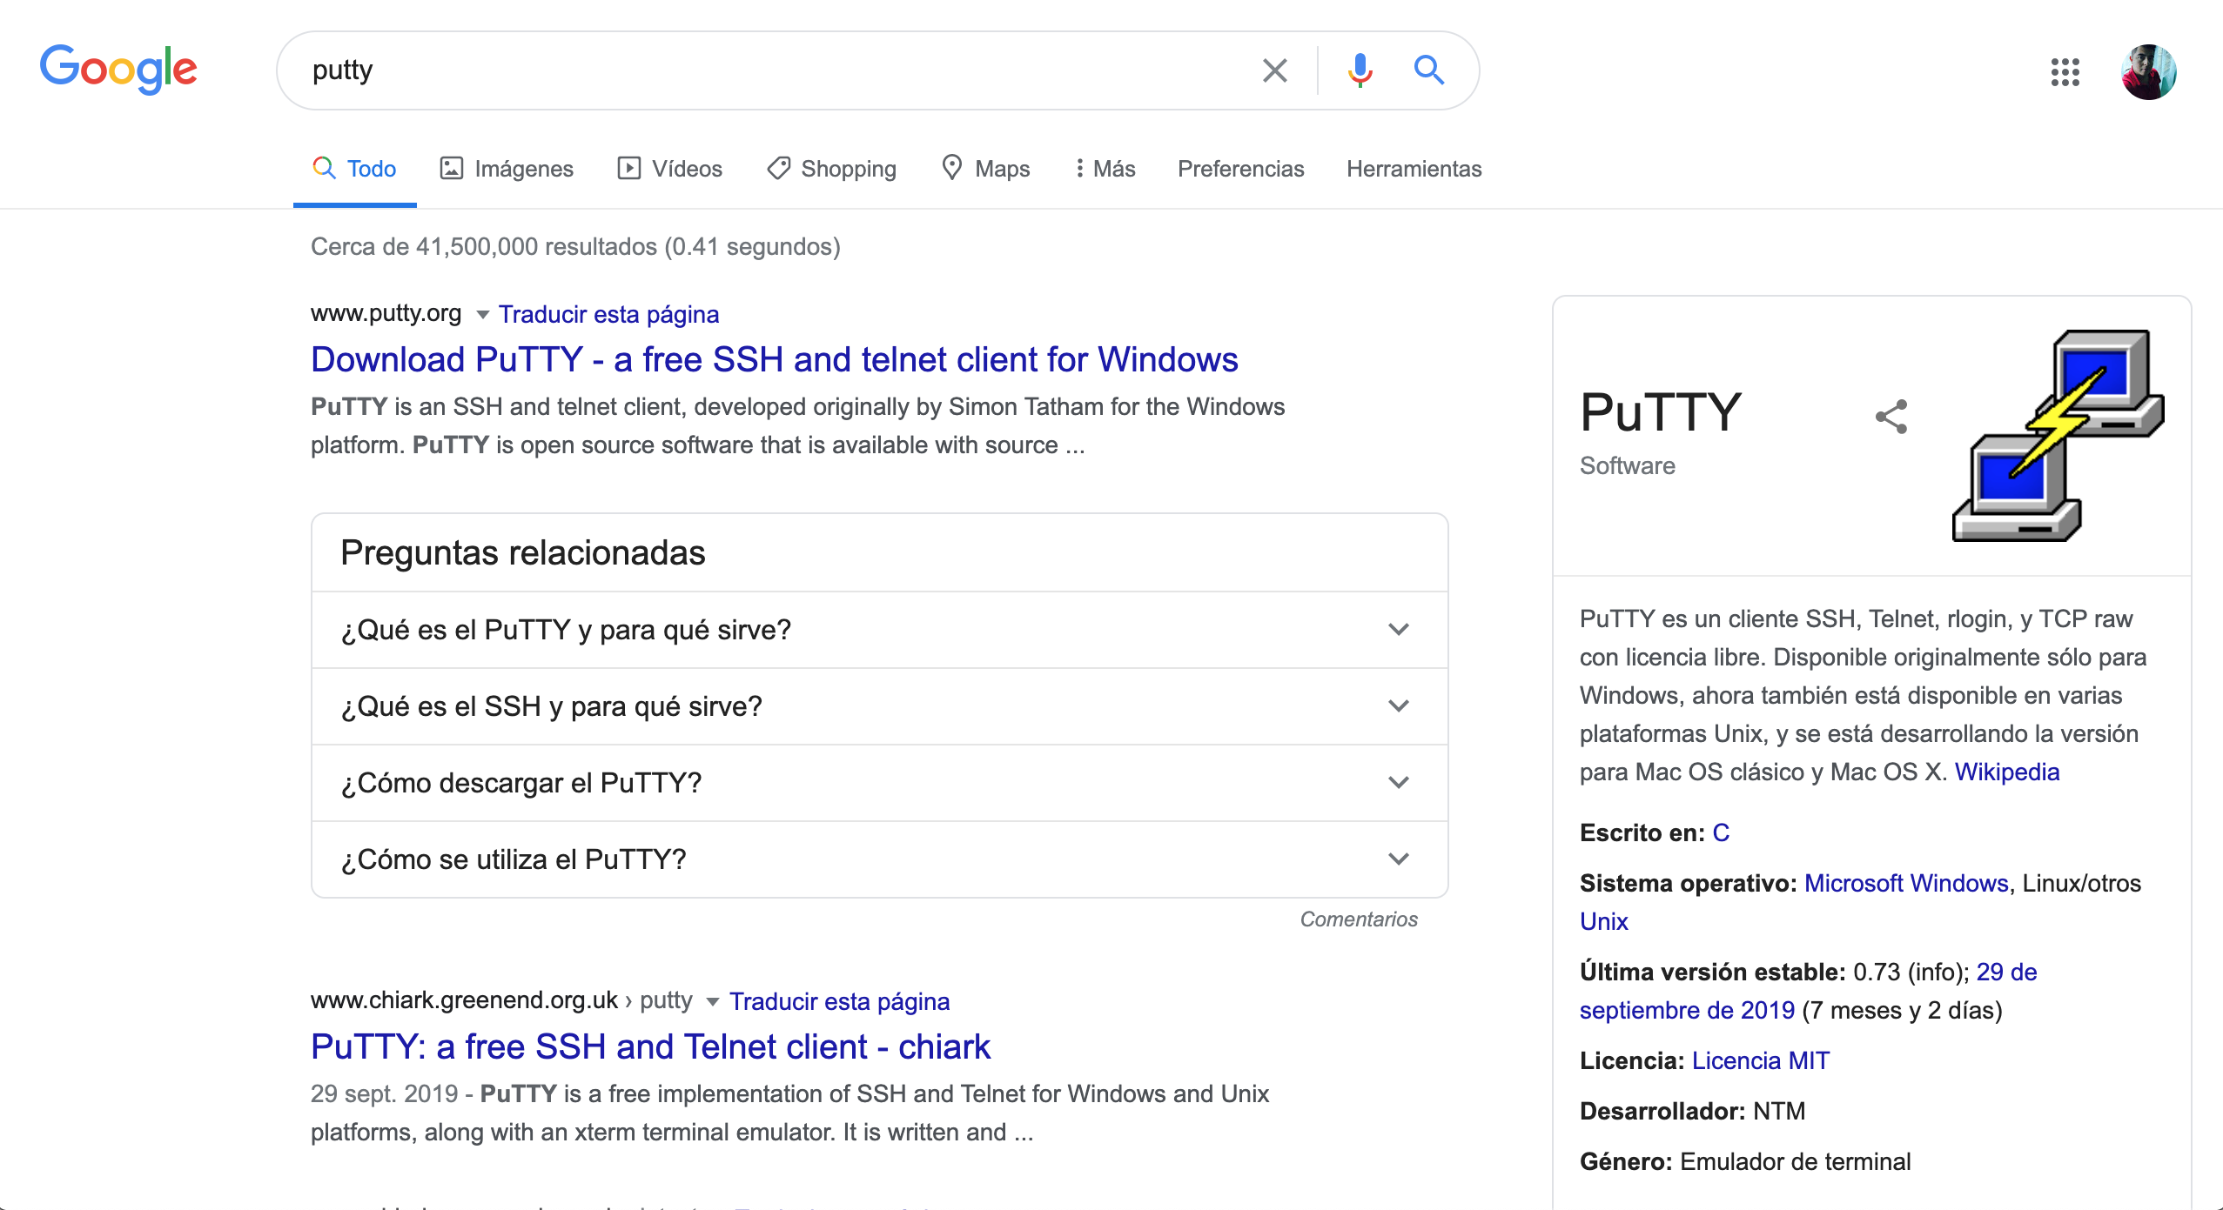This screenshot has width=2223, height=1210.
Task: Switch to the Imágenes tab
Action: pos(507,169)
